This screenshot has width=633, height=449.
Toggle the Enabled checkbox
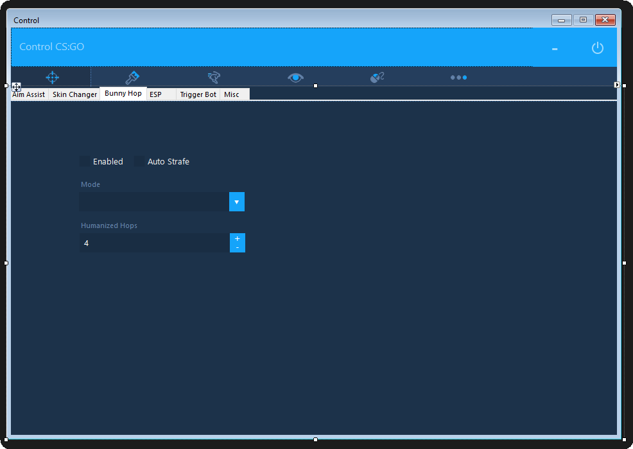click(x=85, y=161)
